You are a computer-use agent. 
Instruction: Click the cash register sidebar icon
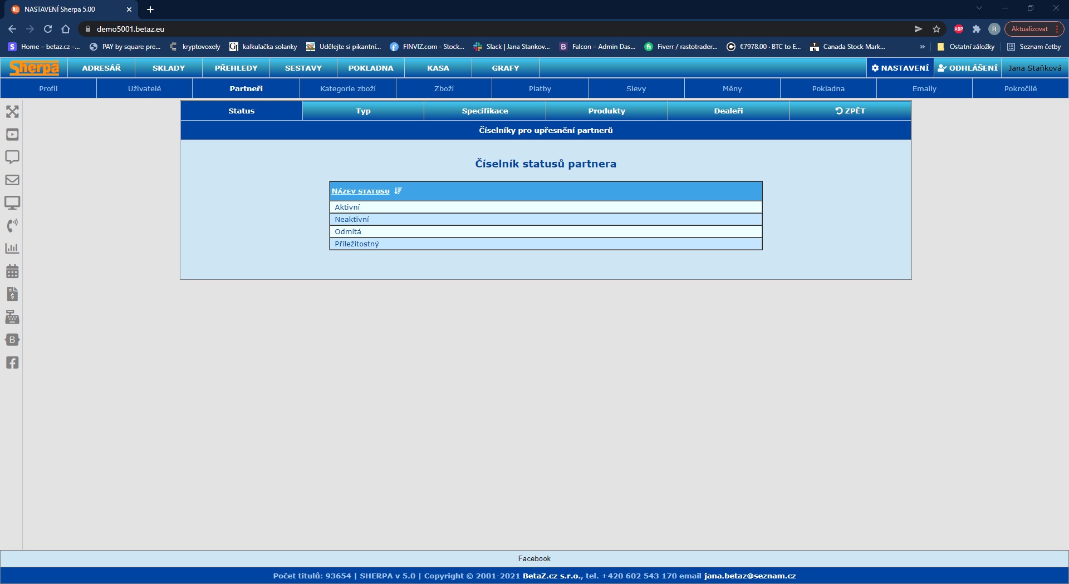click(12, 317)
